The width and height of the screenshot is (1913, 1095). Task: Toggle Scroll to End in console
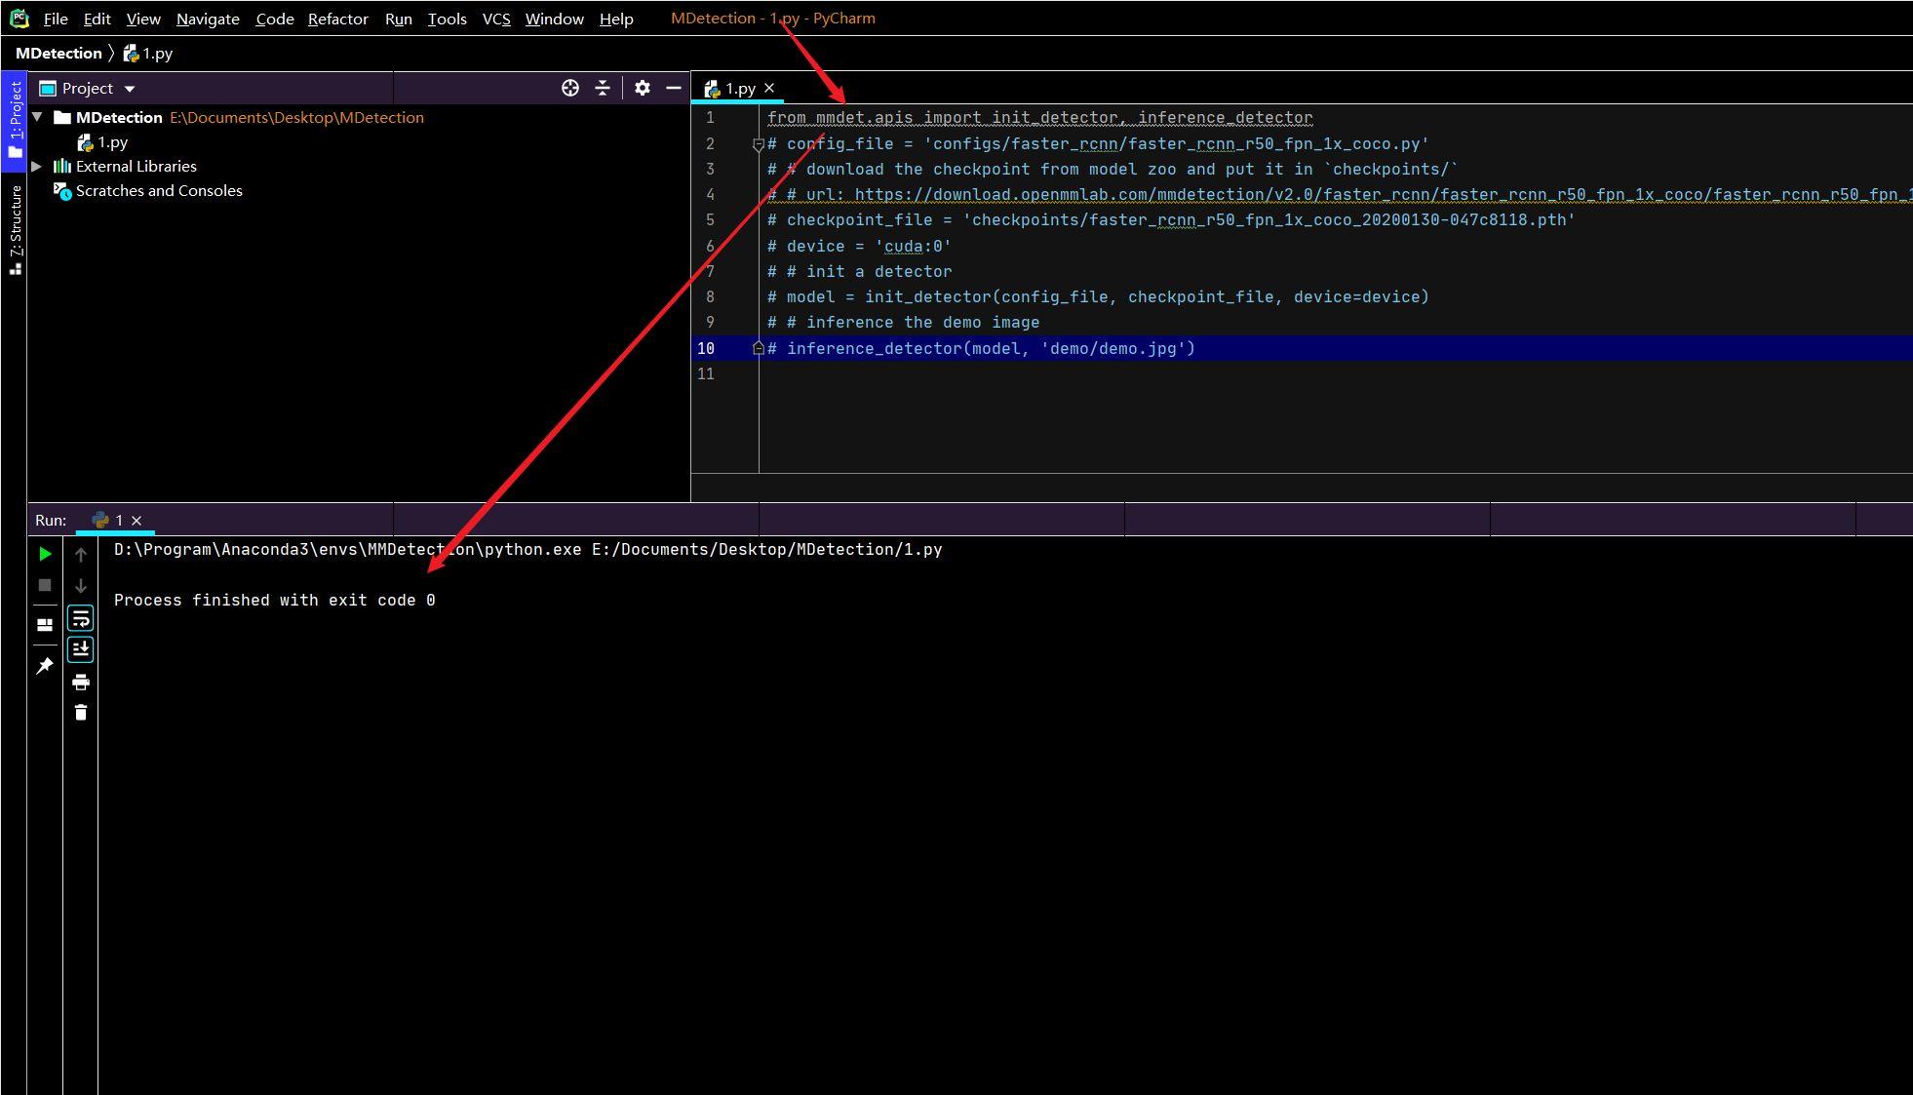[x=81, y=649]
